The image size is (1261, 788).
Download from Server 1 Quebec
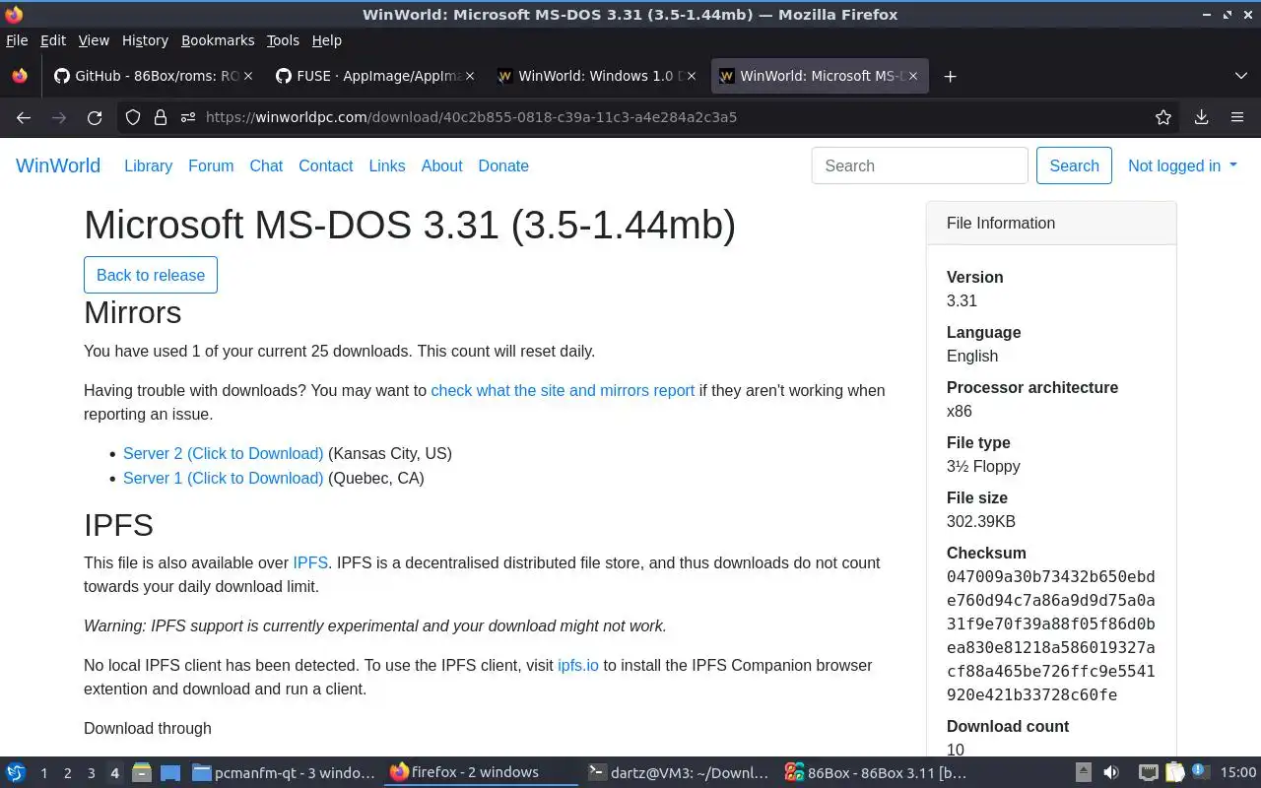point(223,478)
